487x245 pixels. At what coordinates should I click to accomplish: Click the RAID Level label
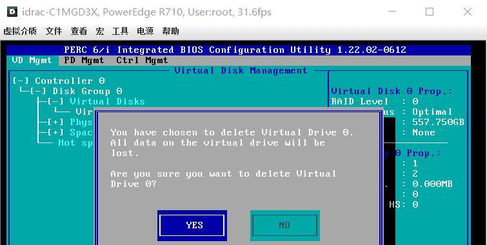(x=360, y=101)
